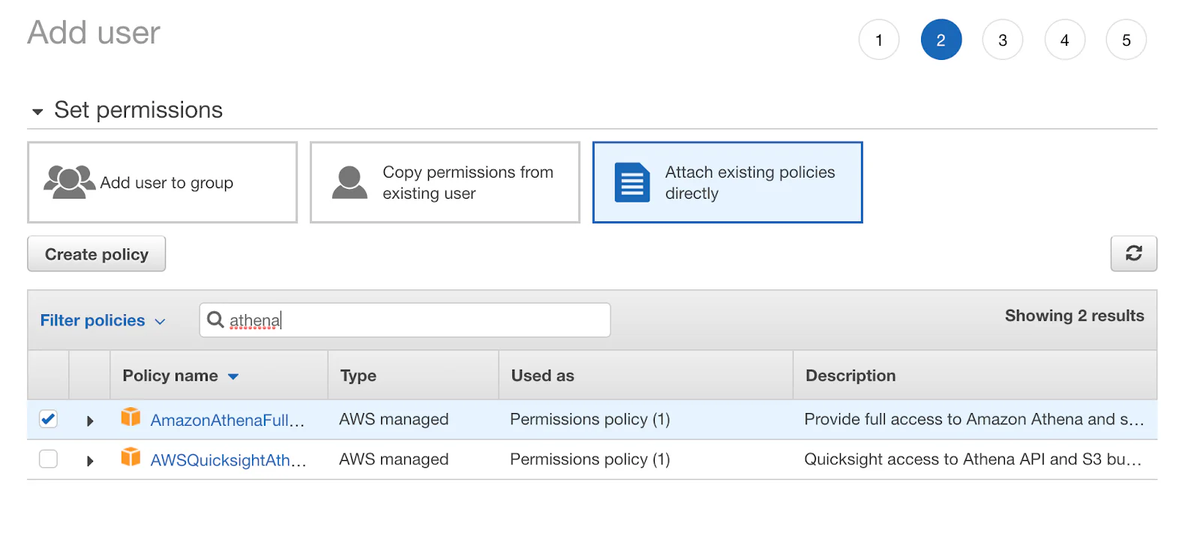Click the Create policy button
This screenshot has height=560, width=1200.
tap(97, 253)
